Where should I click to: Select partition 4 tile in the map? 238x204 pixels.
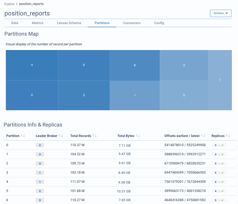32,65
